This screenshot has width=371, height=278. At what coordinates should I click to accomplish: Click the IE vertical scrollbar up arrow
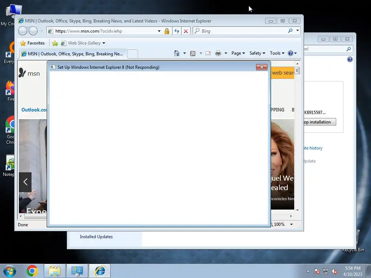coord(297,64)
